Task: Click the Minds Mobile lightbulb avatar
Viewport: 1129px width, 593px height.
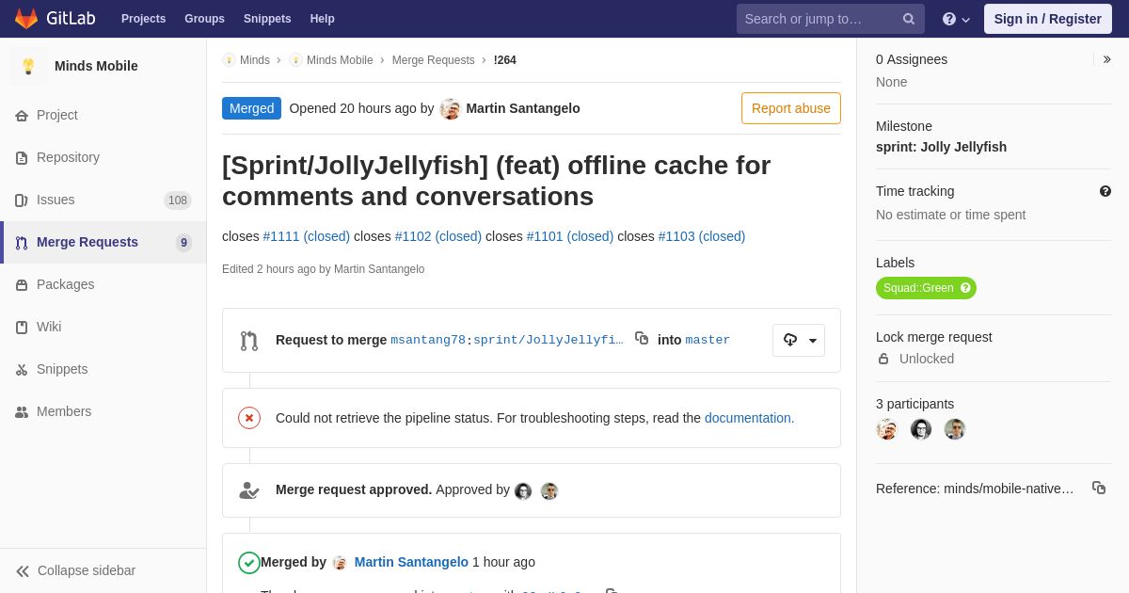Action: click(28, 66)
